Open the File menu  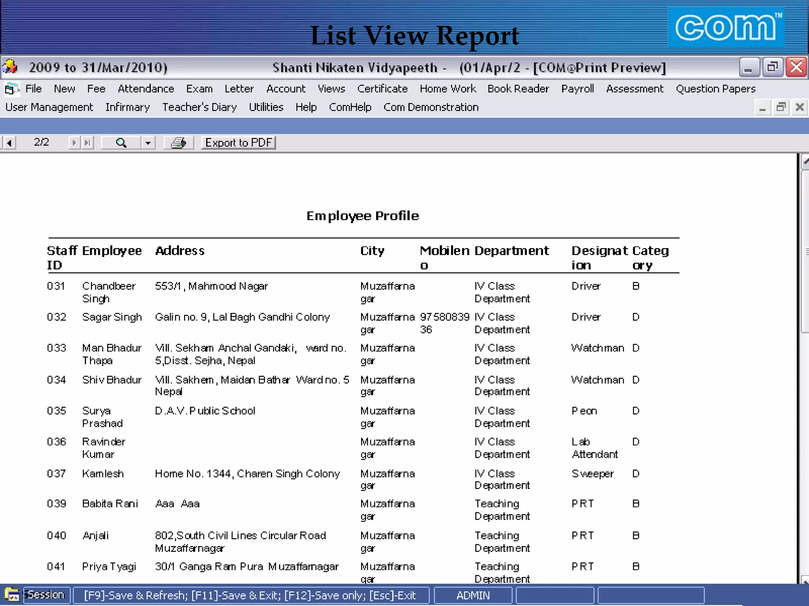[x=34, y=89]
